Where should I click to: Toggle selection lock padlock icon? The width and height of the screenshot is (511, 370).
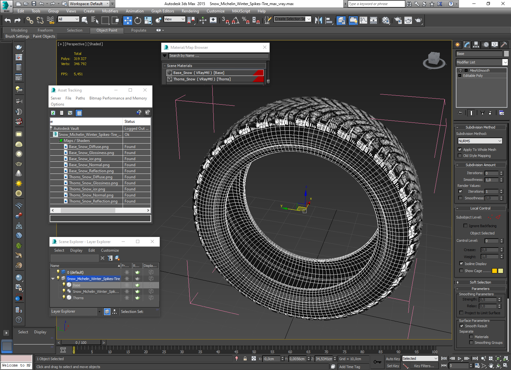pos(245,359)
